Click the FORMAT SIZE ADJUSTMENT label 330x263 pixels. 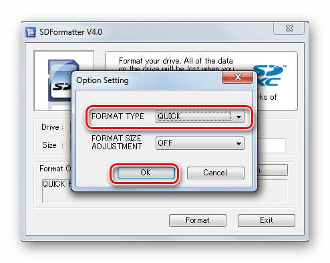coord(117,143)
